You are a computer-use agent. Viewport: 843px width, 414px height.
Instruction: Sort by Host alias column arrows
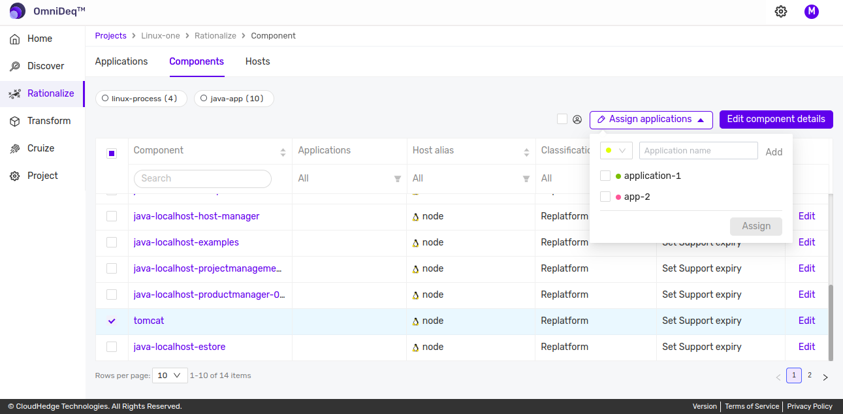tap(526, 152)
